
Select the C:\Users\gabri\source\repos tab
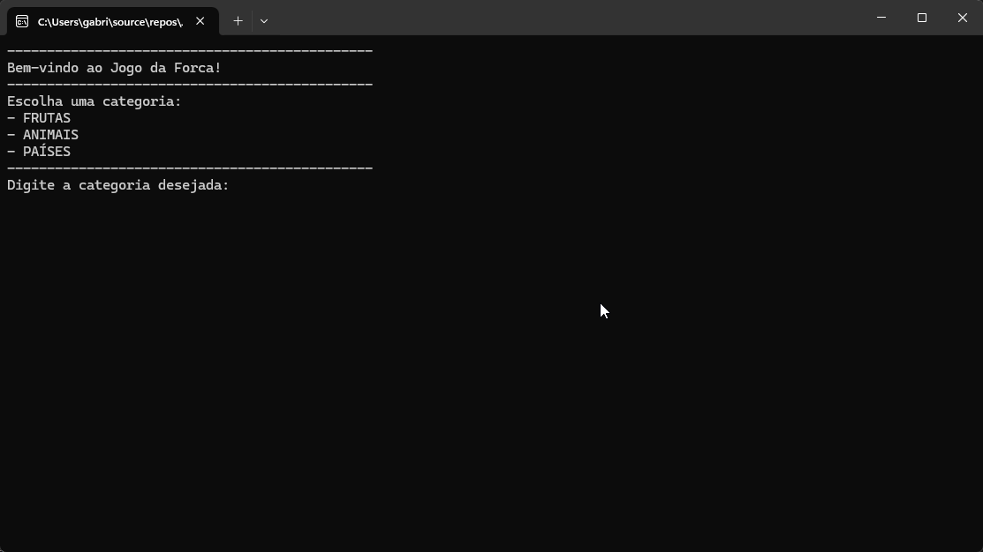click(x=113, y=21)
